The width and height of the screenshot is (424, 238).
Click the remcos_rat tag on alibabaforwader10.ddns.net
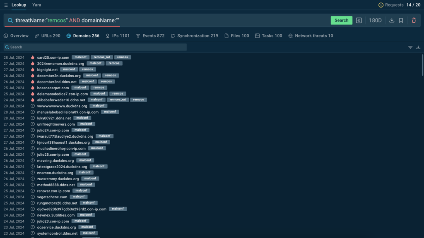pos(117,100)
